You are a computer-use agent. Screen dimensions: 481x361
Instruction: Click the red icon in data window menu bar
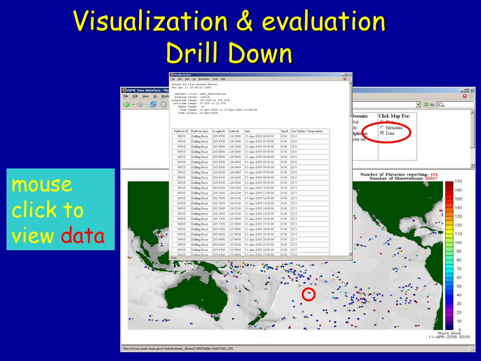(x=345, y=79)
